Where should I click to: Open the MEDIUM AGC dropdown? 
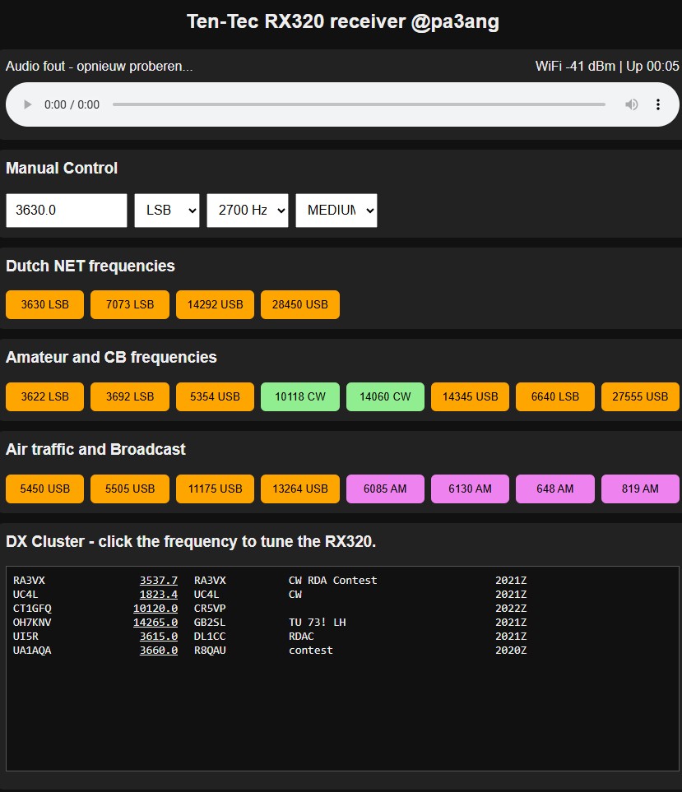point(336,210)
